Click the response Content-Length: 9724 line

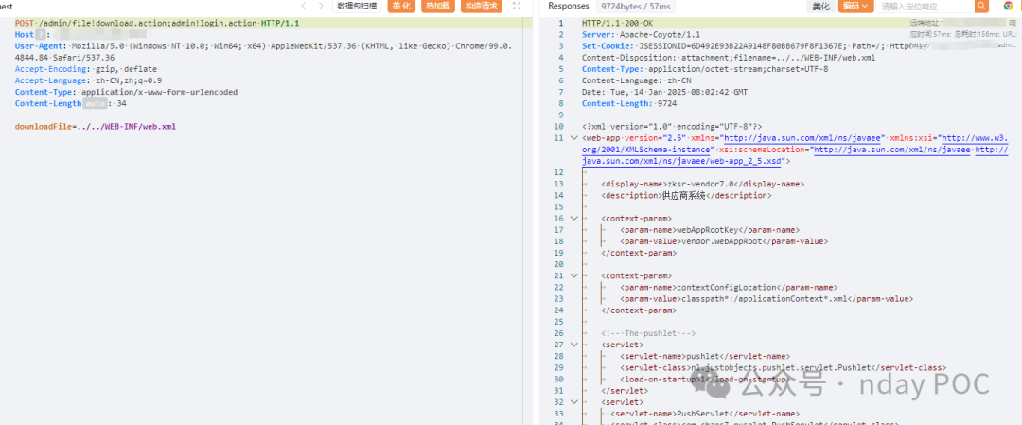pyautogui.click(x=627, y=103)
